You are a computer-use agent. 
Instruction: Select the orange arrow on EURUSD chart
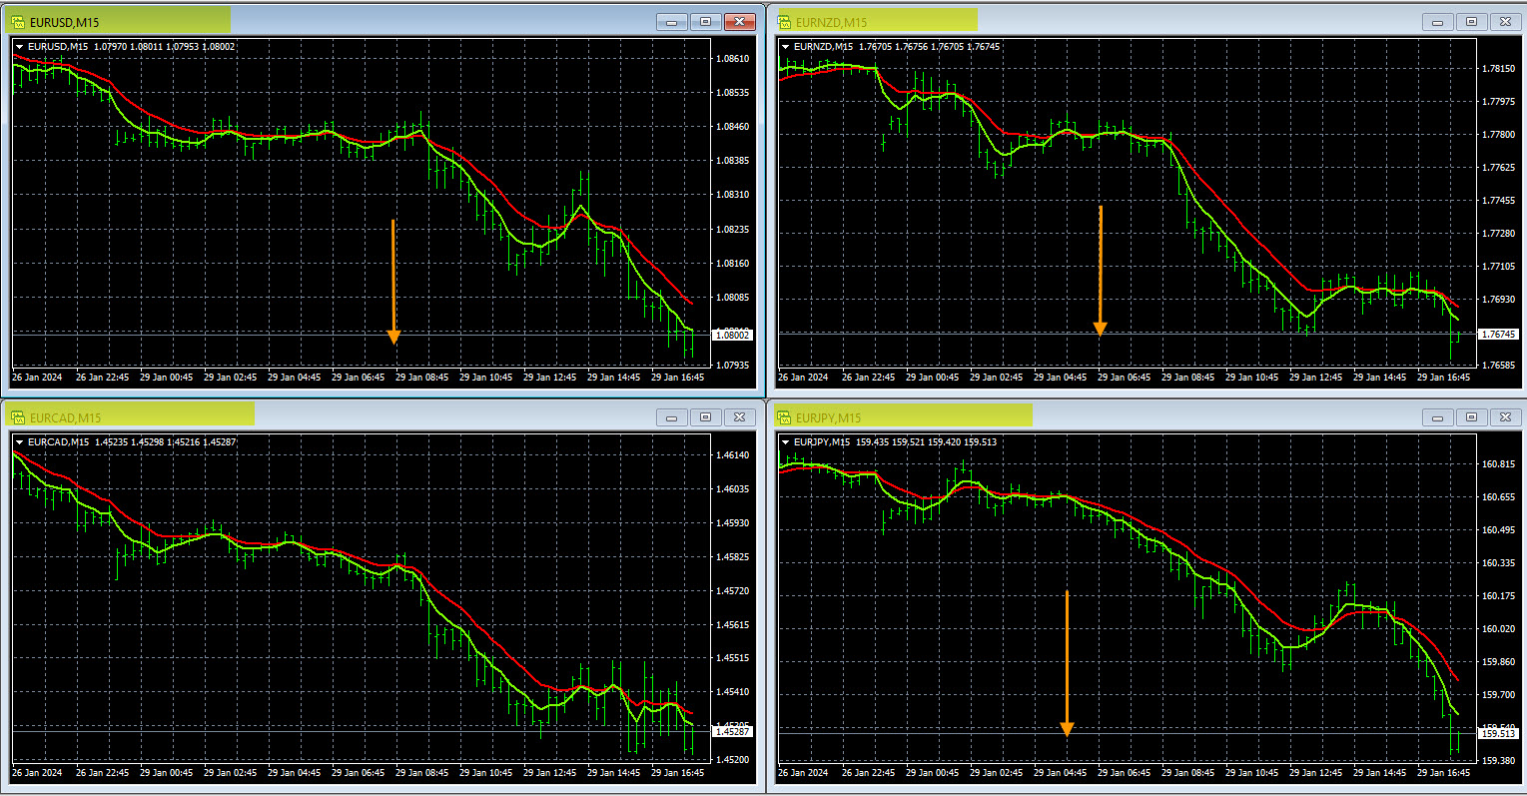point(393,282)
